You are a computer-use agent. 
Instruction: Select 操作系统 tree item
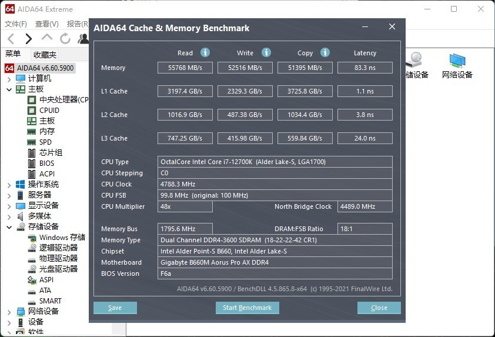click(44, 184)
